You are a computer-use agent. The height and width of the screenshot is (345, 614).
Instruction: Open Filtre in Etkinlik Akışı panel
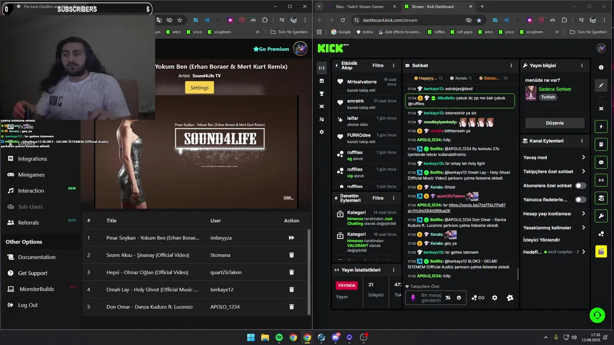pyautogui.click(x=378, y=66)
